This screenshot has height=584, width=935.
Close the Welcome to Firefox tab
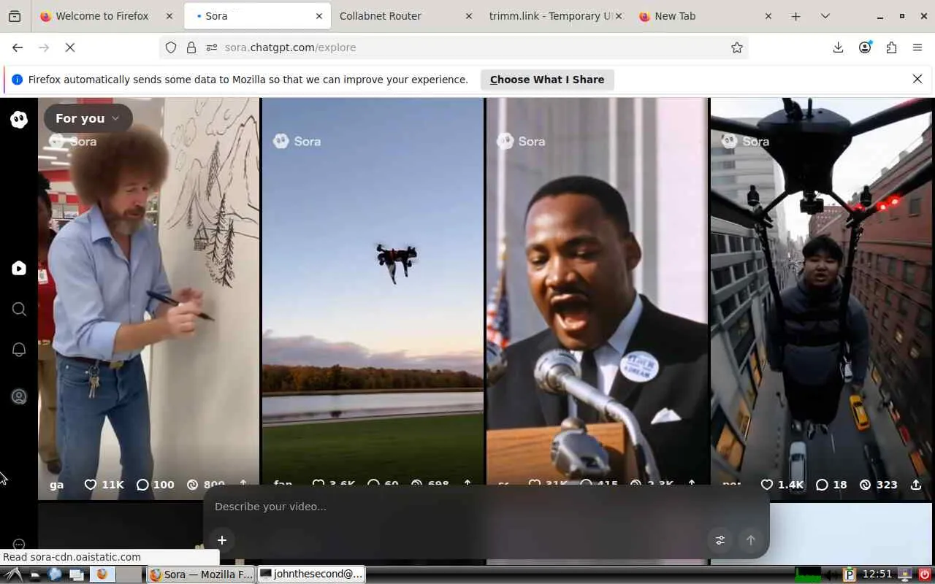(x=169, y=16)
